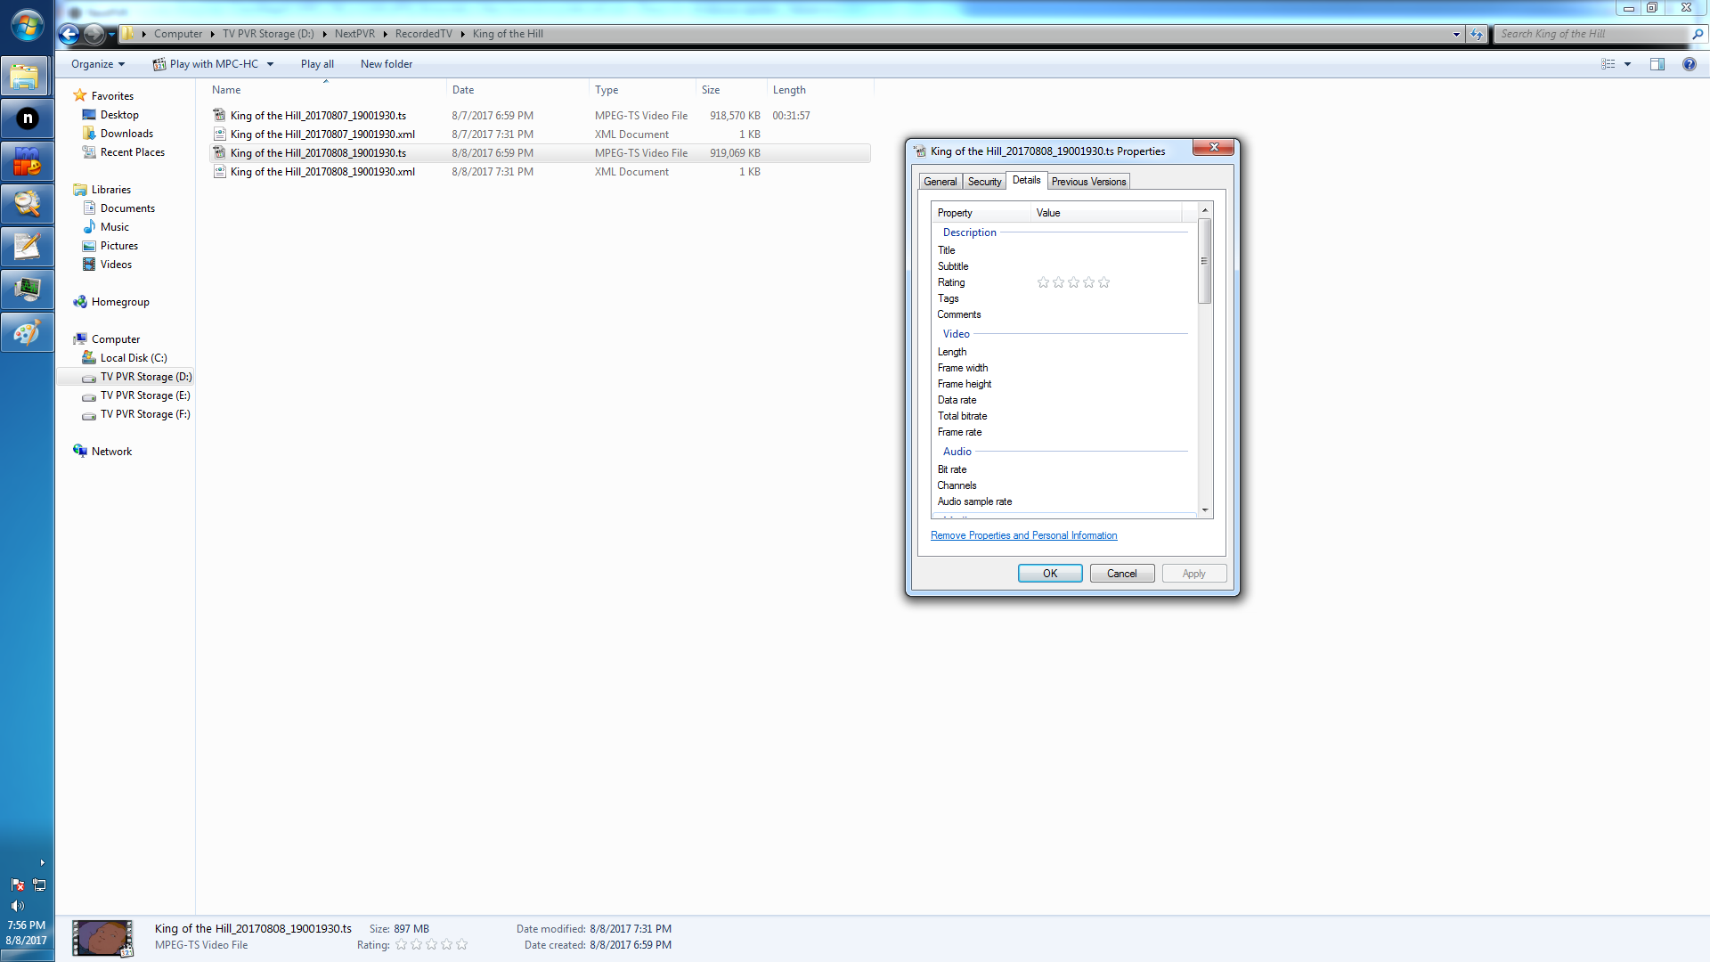The width and height of the screenshot is (1710, 962).
Task: Click the video thumbnail in details pane
Action: tap(102, 938)
